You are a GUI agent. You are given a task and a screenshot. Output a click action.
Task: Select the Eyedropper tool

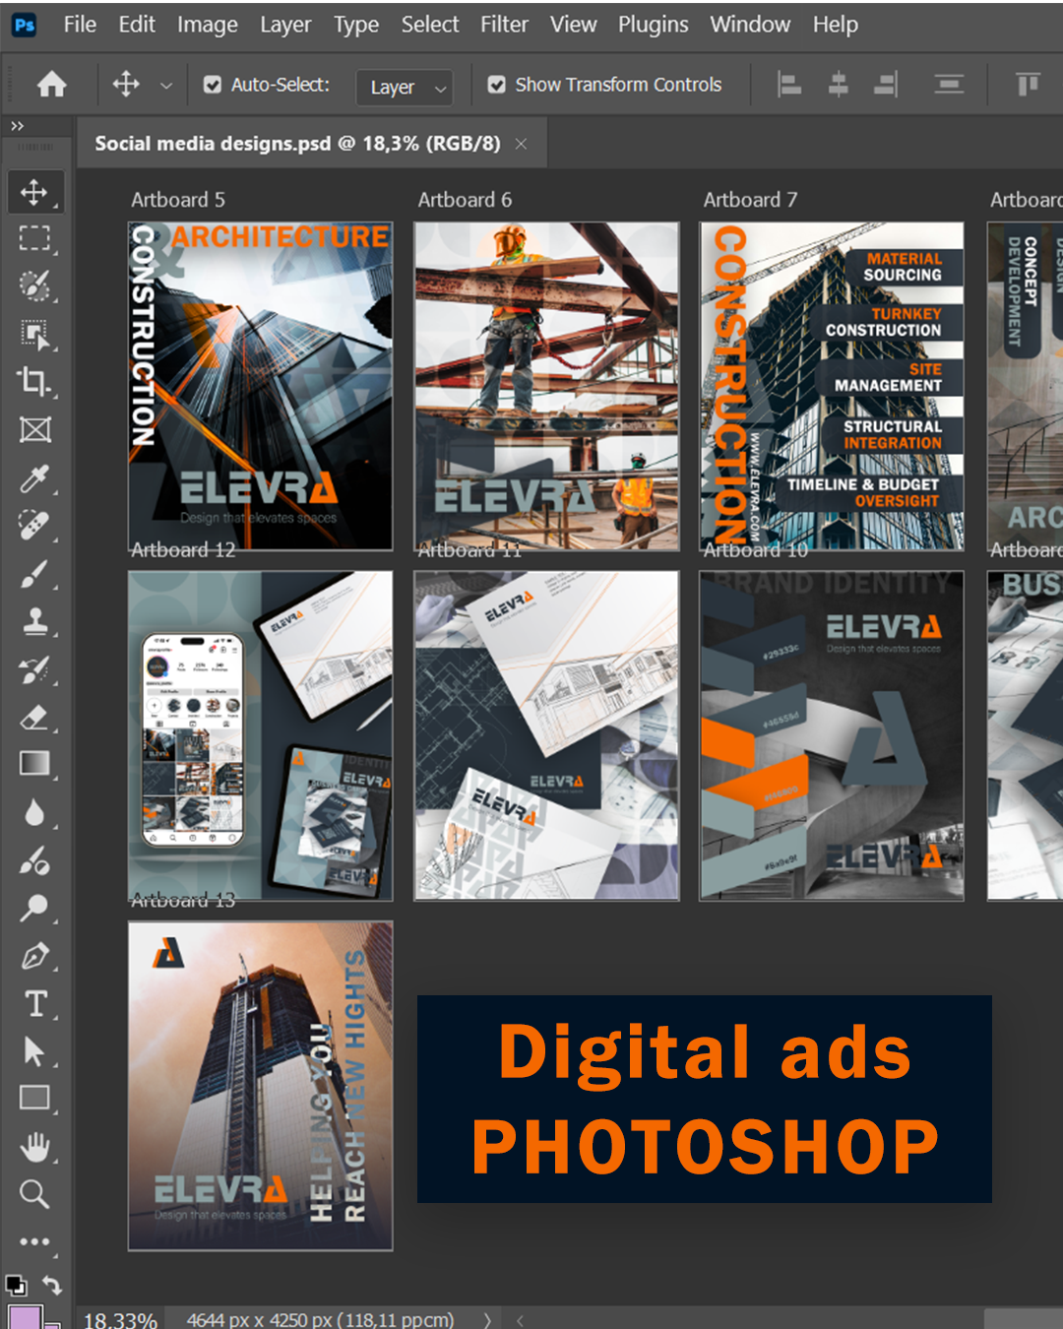(35, 478)
